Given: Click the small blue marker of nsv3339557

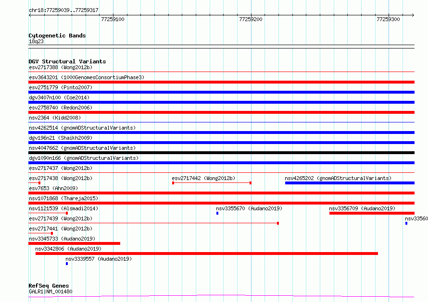Looking at the screenshot, I should (67, 264).
